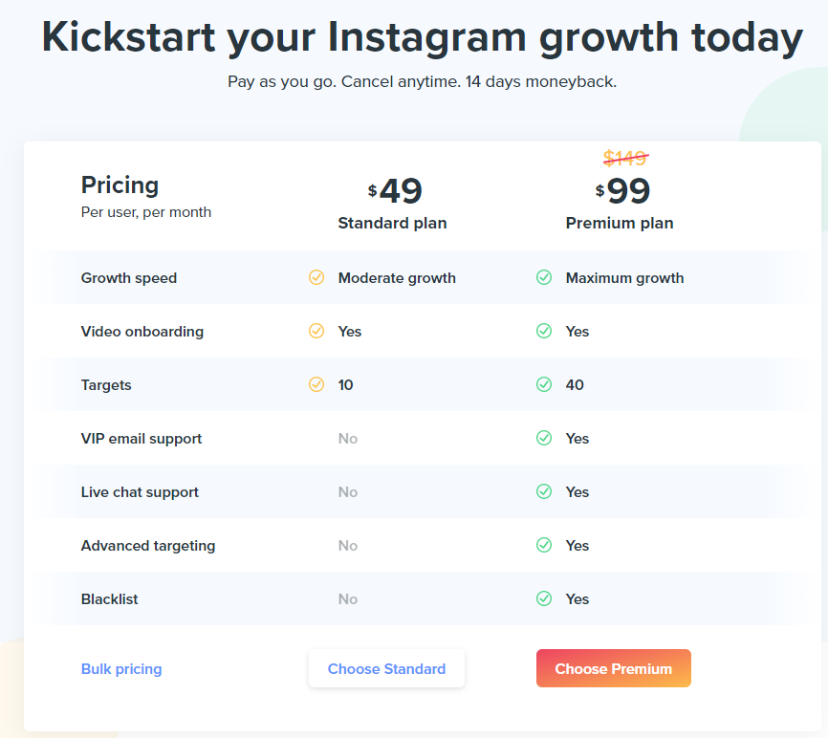Click the $99 Premium plan price
This screenshot has width=828, height=738.
[622, 190]
